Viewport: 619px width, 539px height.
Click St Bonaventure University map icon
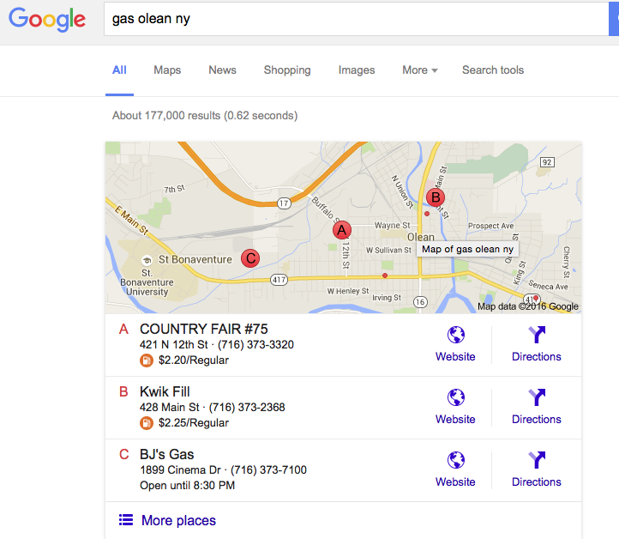click(x=147, y=260)
